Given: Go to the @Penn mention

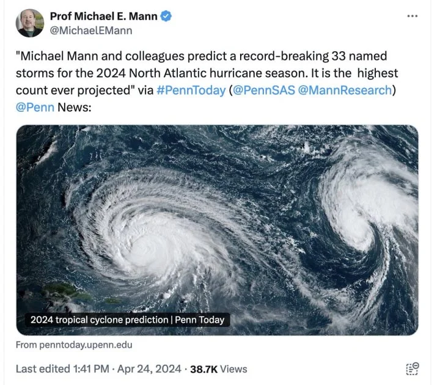Looking at the screenshot, I should tap(35, 108).
